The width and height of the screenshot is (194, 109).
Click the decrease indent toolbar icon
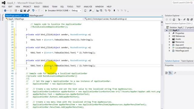(98, 11)
